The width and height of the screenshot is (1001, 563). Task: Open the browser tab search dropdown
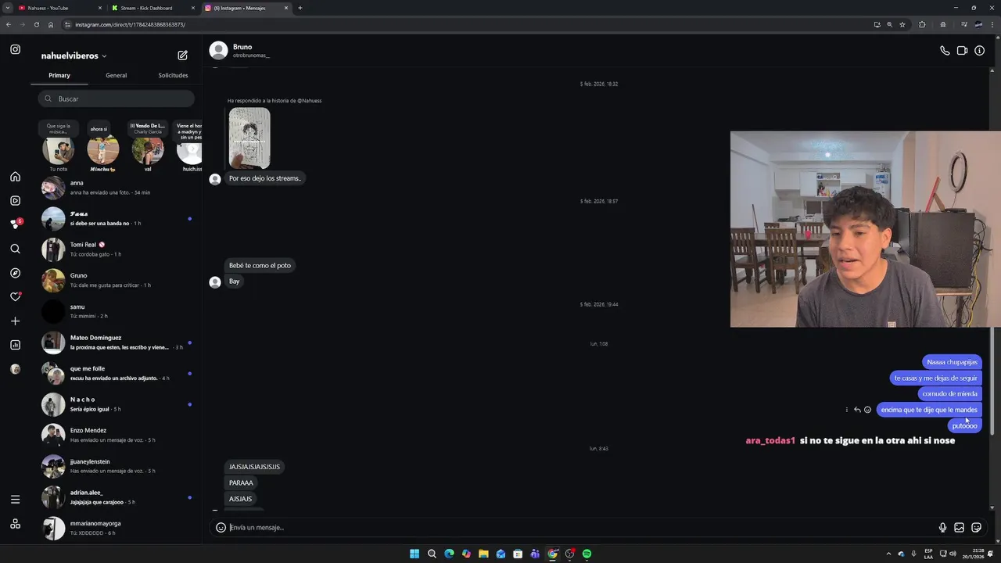tap(7, 8)
